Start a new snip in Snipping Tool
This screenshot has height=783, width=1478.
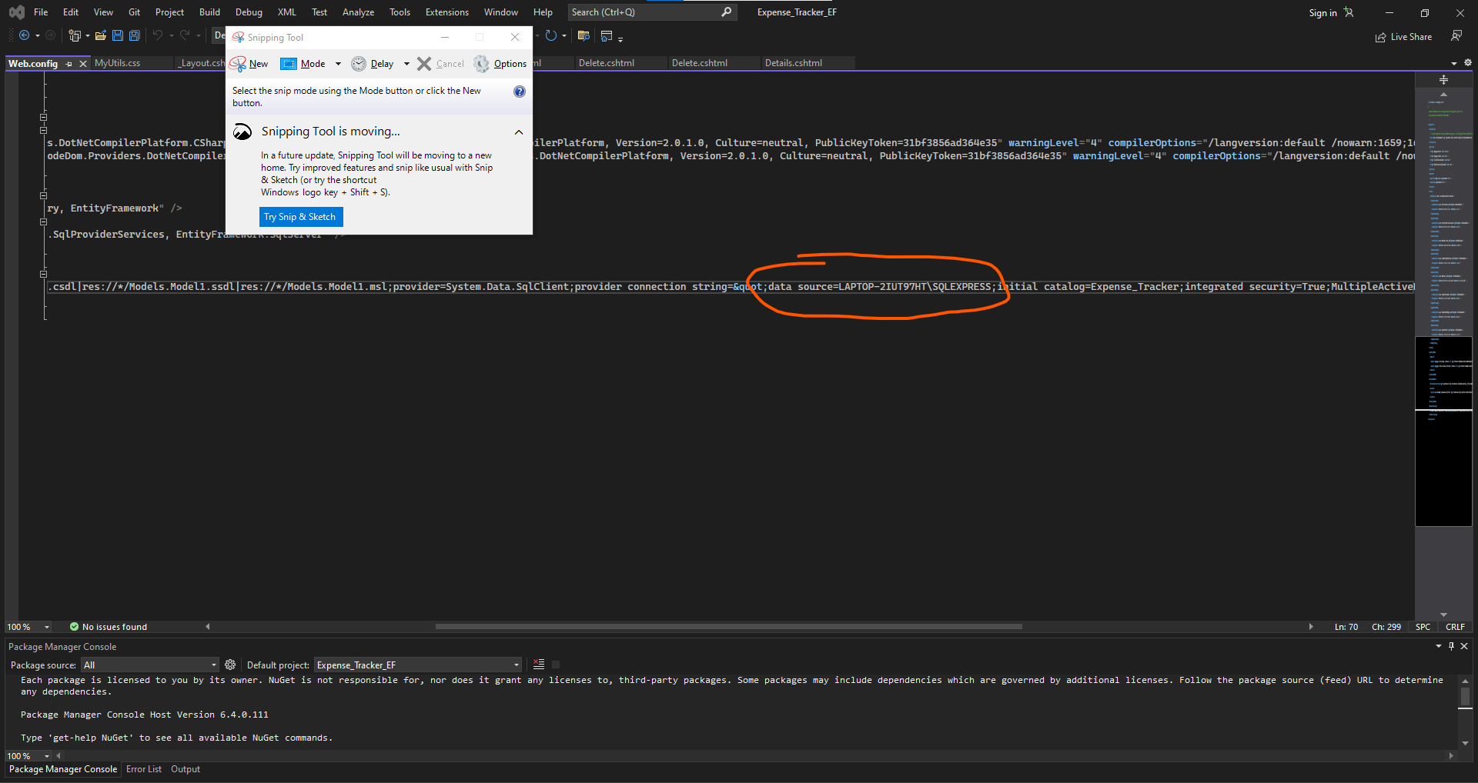pos(249,64)
